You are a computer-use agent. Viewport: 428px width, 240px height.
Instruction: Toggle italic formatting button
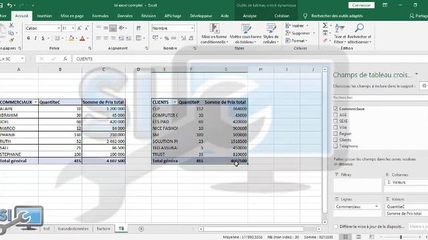click(35, 39)
